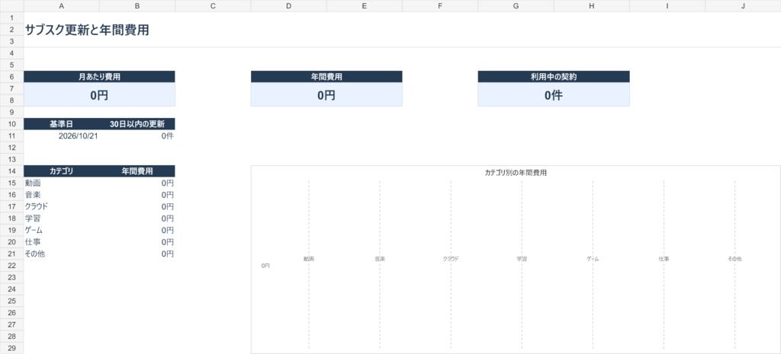Viewport: 781px width, 354px height.
Task: Click the 音楽 axis label in the chart
Action: click(380, 259)
